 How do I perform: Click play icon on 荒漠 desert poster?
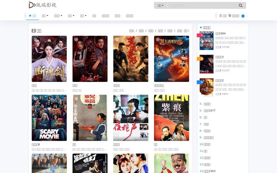[117, 40]
